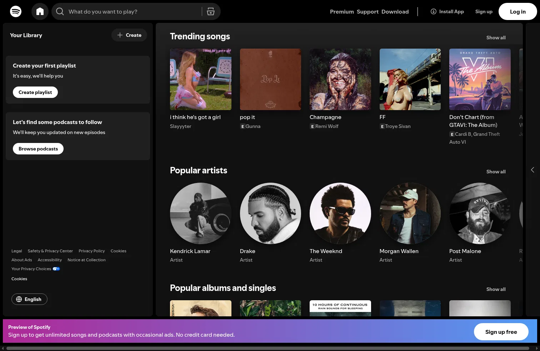Open the About Ads link
Viewport: 540px width, 351px height.
(x=22, y=260)
